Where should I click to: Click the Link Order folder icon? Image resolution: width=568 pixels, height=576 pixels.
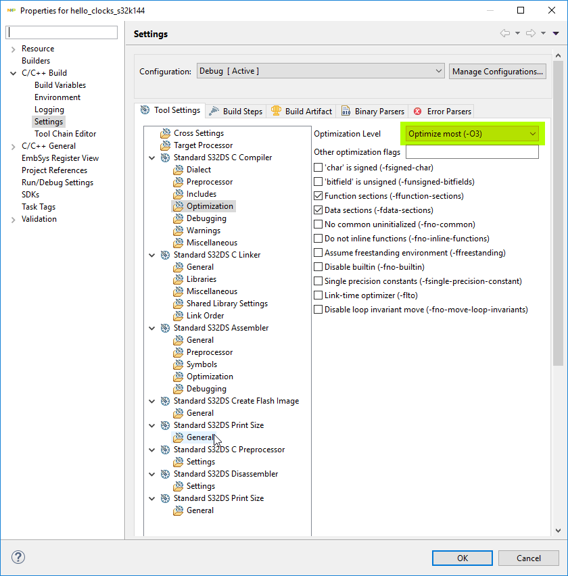179,316
